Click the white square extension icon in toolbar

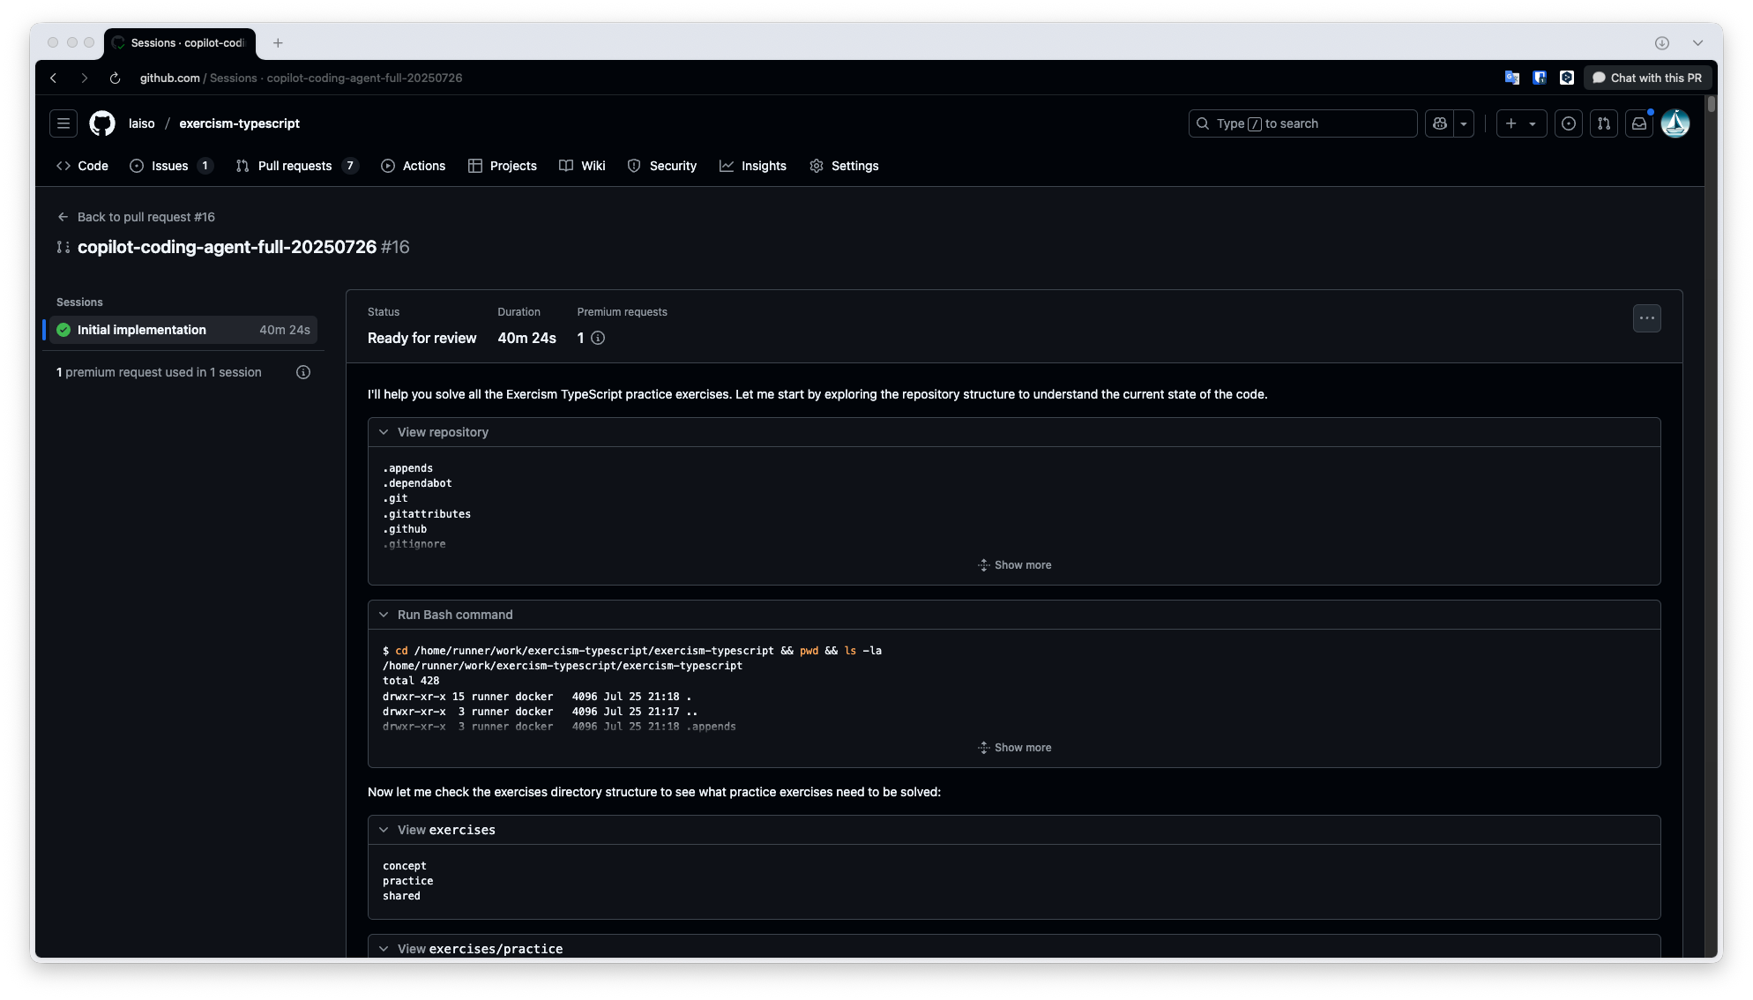[x=1567, y=78]
